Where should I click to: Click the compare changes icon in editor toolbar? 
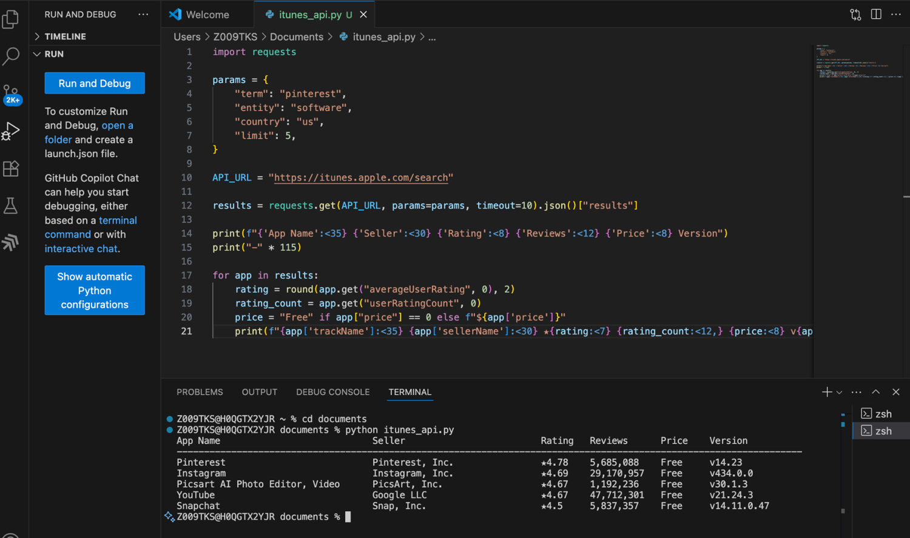855,15
